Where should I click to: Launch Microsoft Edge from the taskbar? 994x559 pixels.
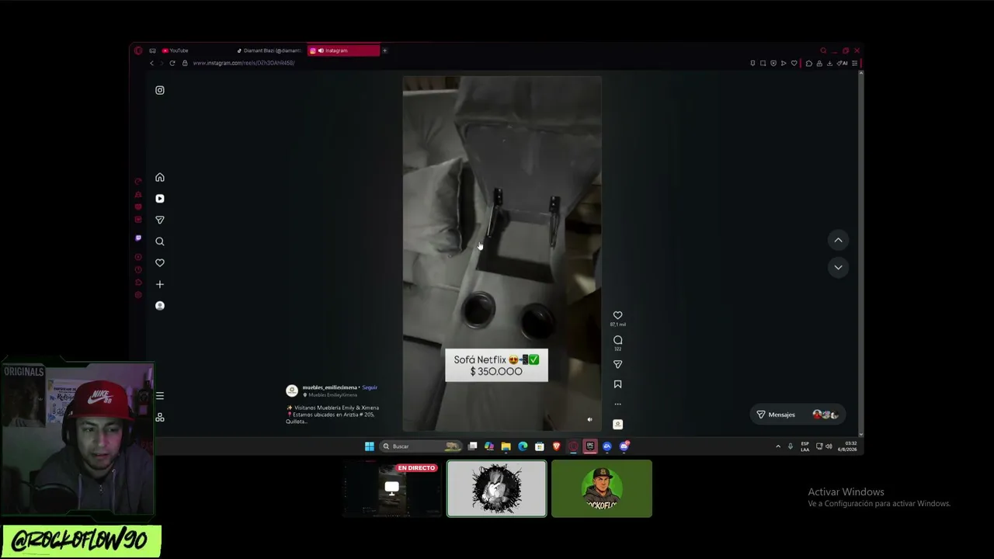[523, 446]
